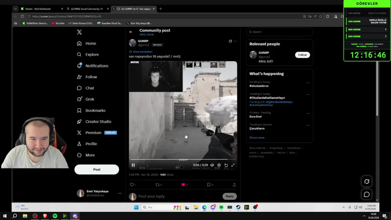The image size is (391, 220).
Task: Open the HobbitEmo Stream bookmark
Action: (35, 23)
